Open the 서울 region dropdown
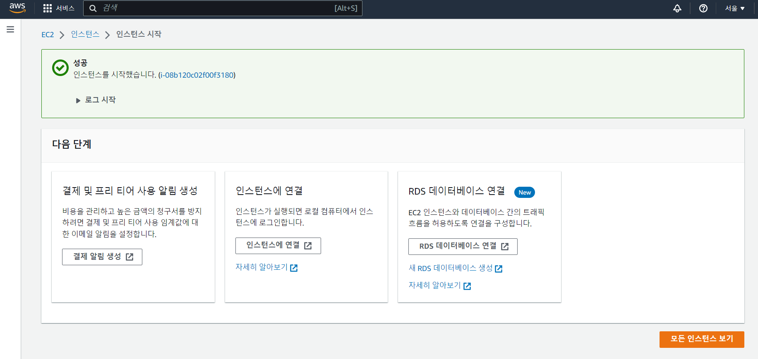 click(x=735, y=8)
